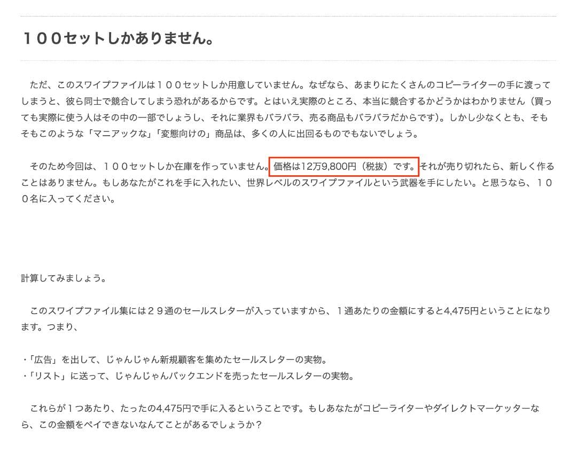Click the text それが売り切れたら、新しく作る
This screenshot has height=454, width=577.
point(487,167)
